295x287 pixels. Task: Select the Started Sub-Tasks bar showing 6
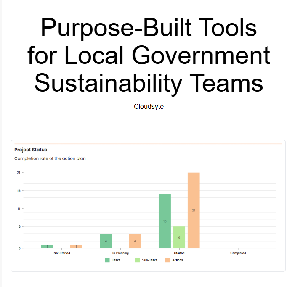179,237
